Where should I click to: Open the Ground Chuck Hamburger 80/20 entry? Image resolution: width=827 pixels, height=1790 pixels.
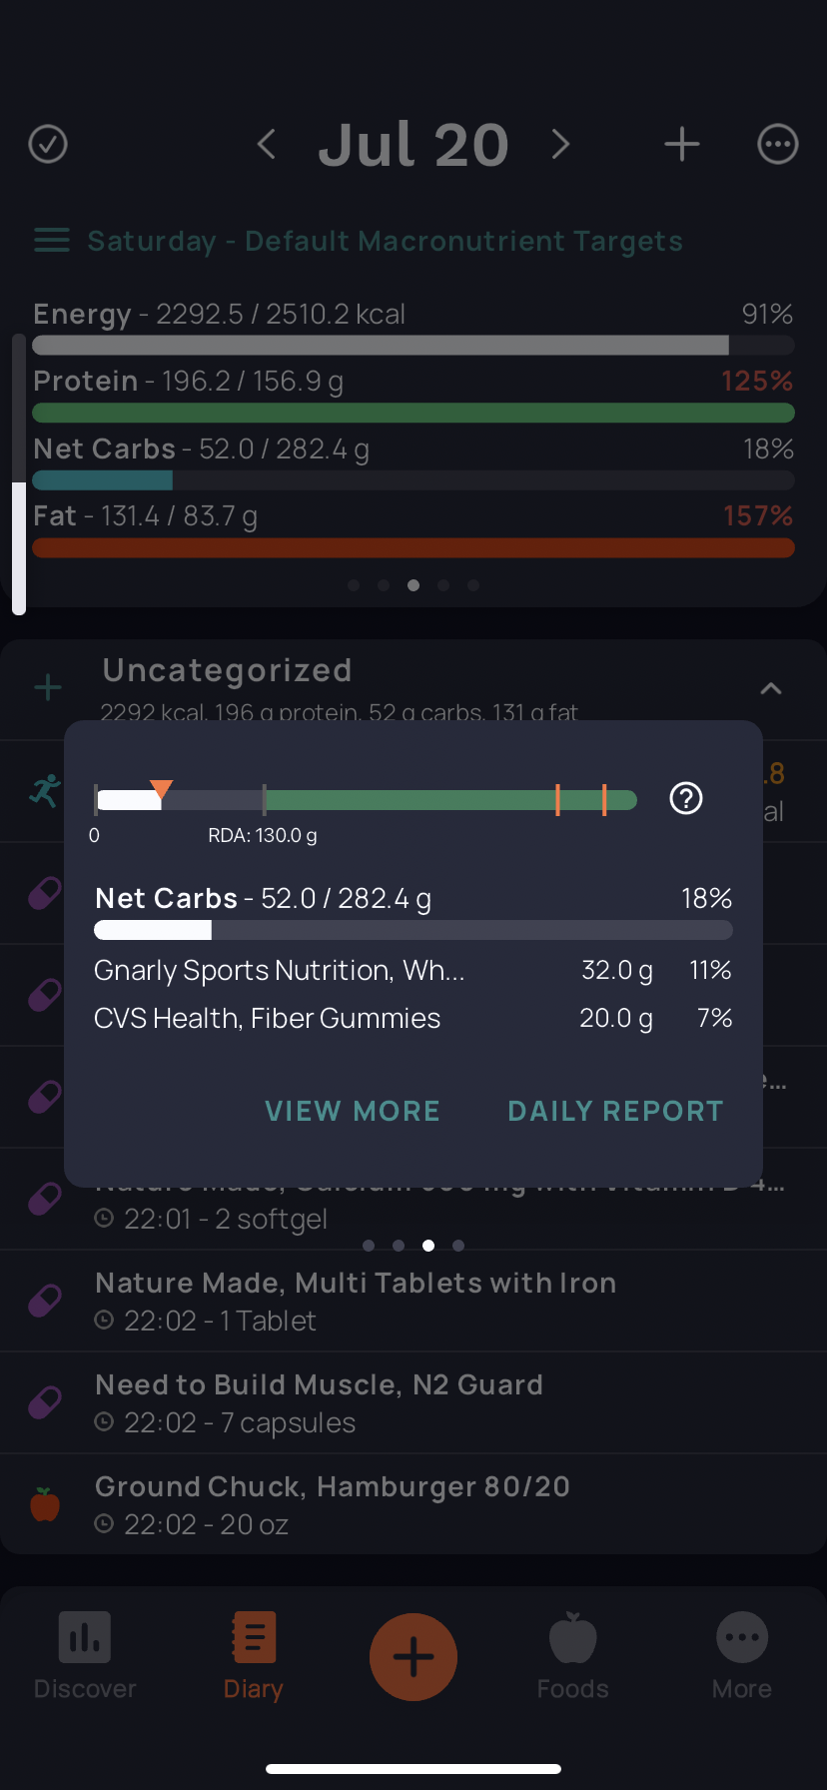413,1503
